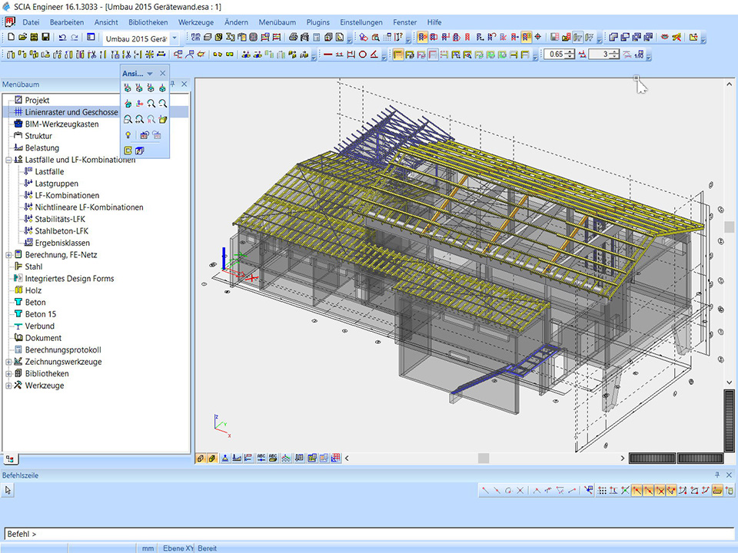Expand the Bibliotheken tree node

8,374
